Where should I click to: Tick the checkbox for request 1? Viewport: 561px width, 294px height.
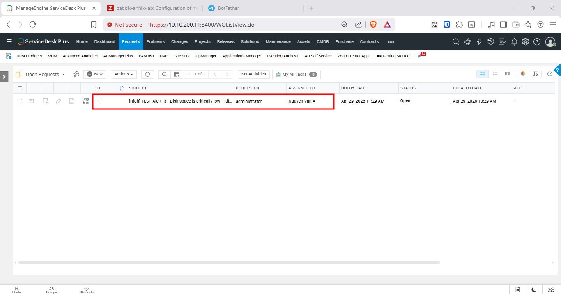click(20, 101)
